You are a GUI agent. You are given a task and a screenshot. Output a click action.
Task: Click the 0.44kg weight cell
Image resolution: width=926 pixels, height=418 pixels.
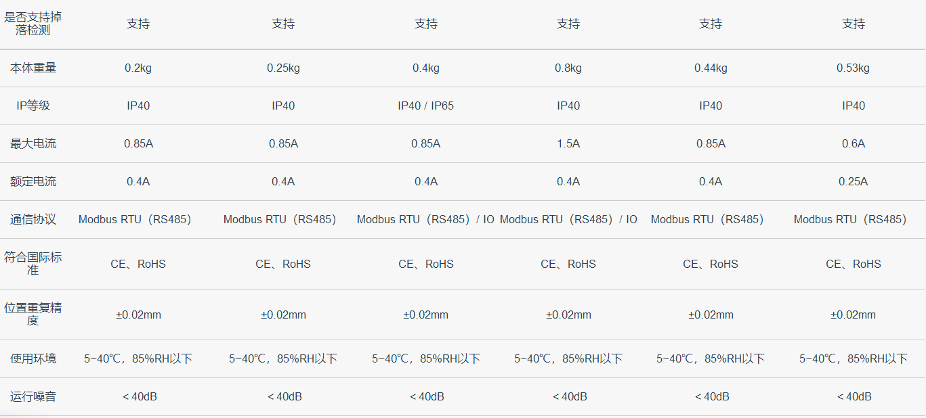click(x=711, y=68)
